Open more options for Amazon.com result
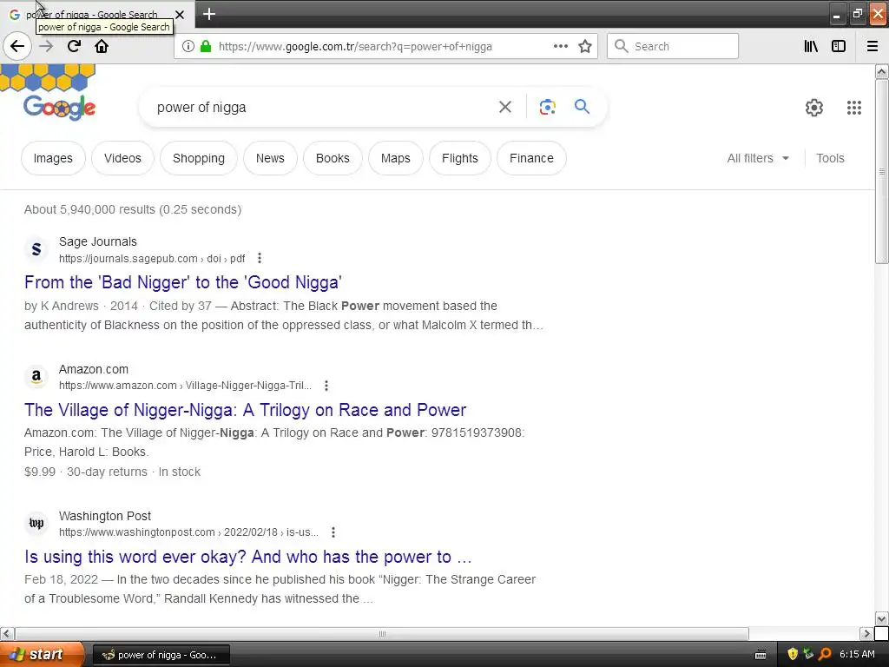This screenshot has width=889, height=667. click(326, 386)
